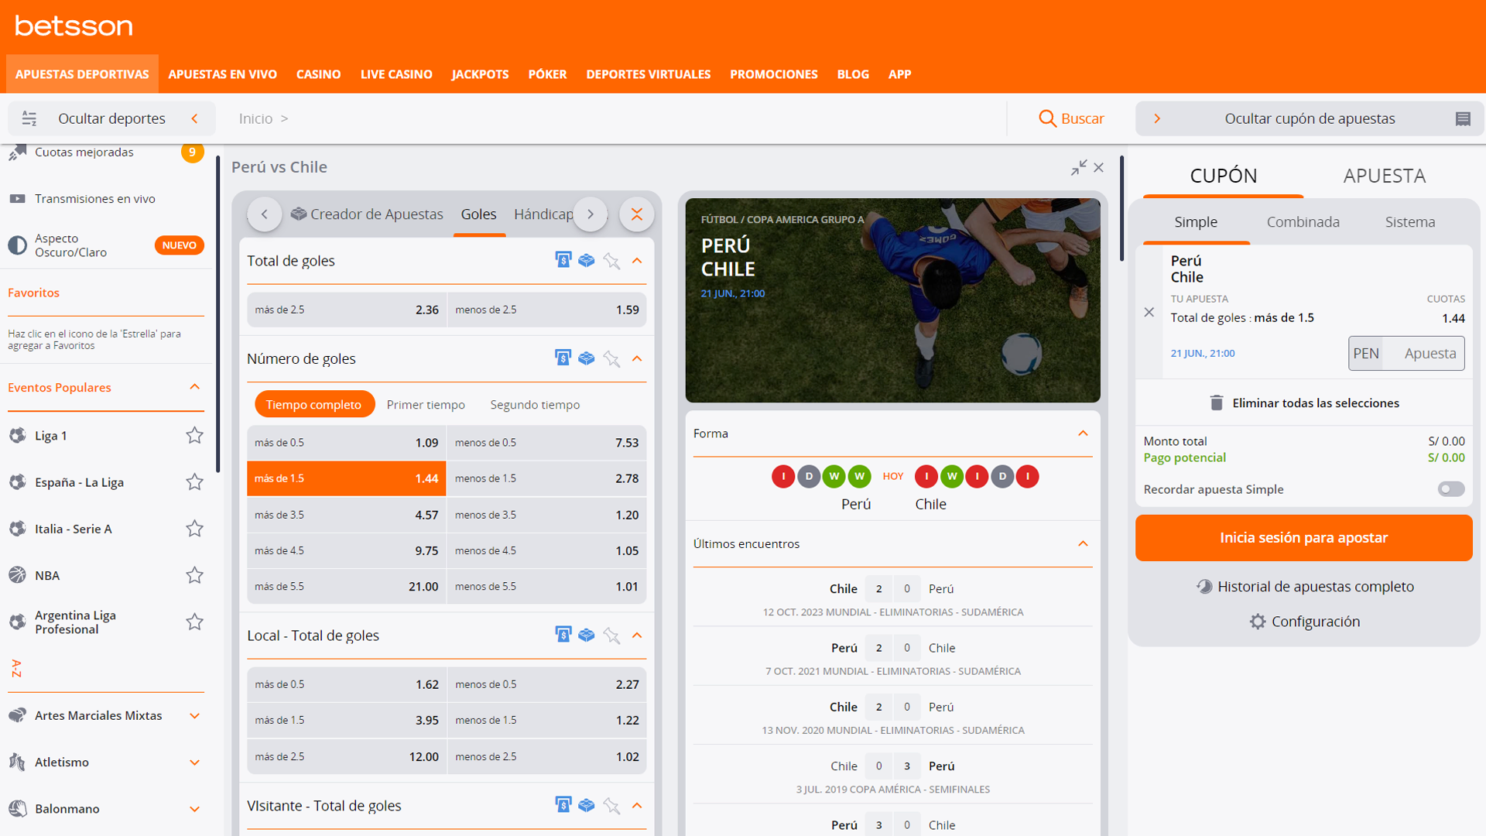The height and width of the screenshot is (836, 1486).
Task: Select Tiempo completo period filter
Action: [314, 405]
